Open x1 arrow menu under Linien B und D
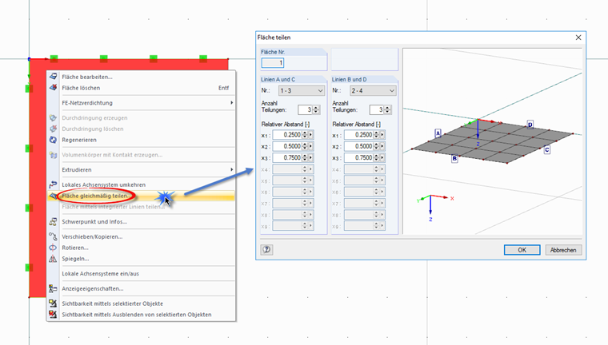 point(382,135)
